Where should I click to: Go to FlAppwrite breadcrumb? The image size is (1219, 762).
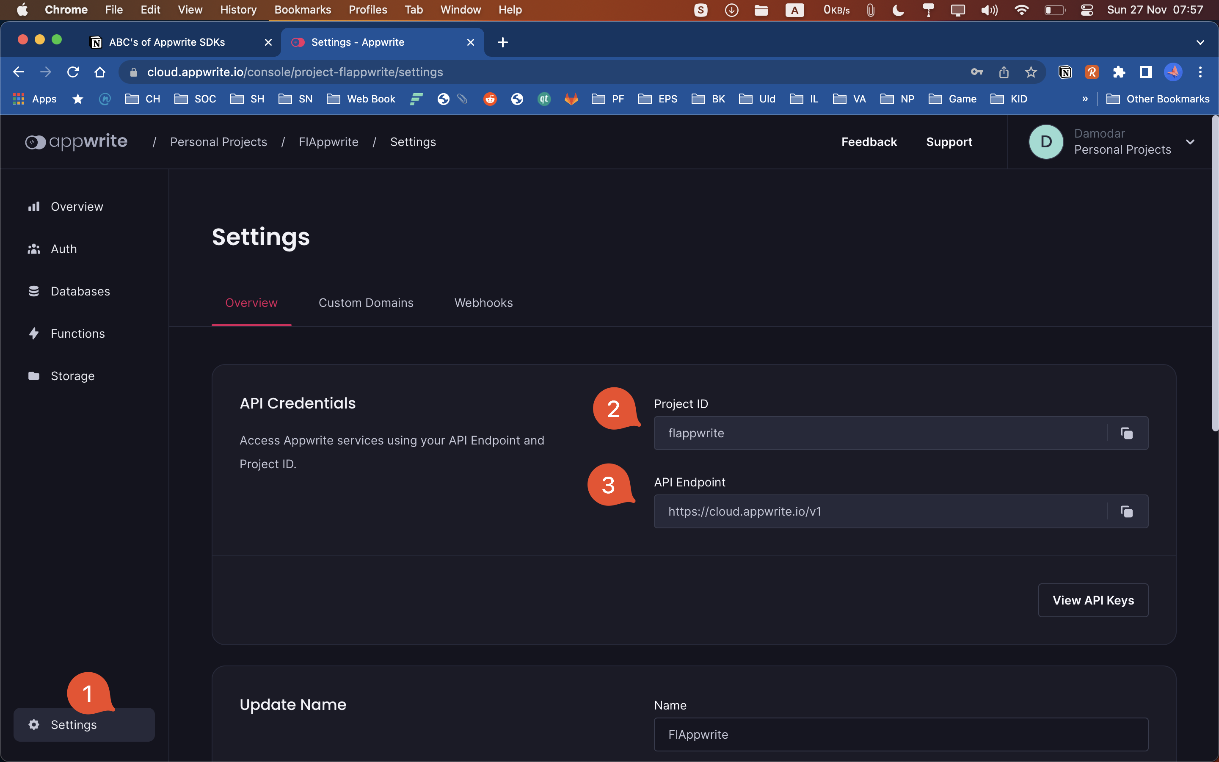pos(328,142)
